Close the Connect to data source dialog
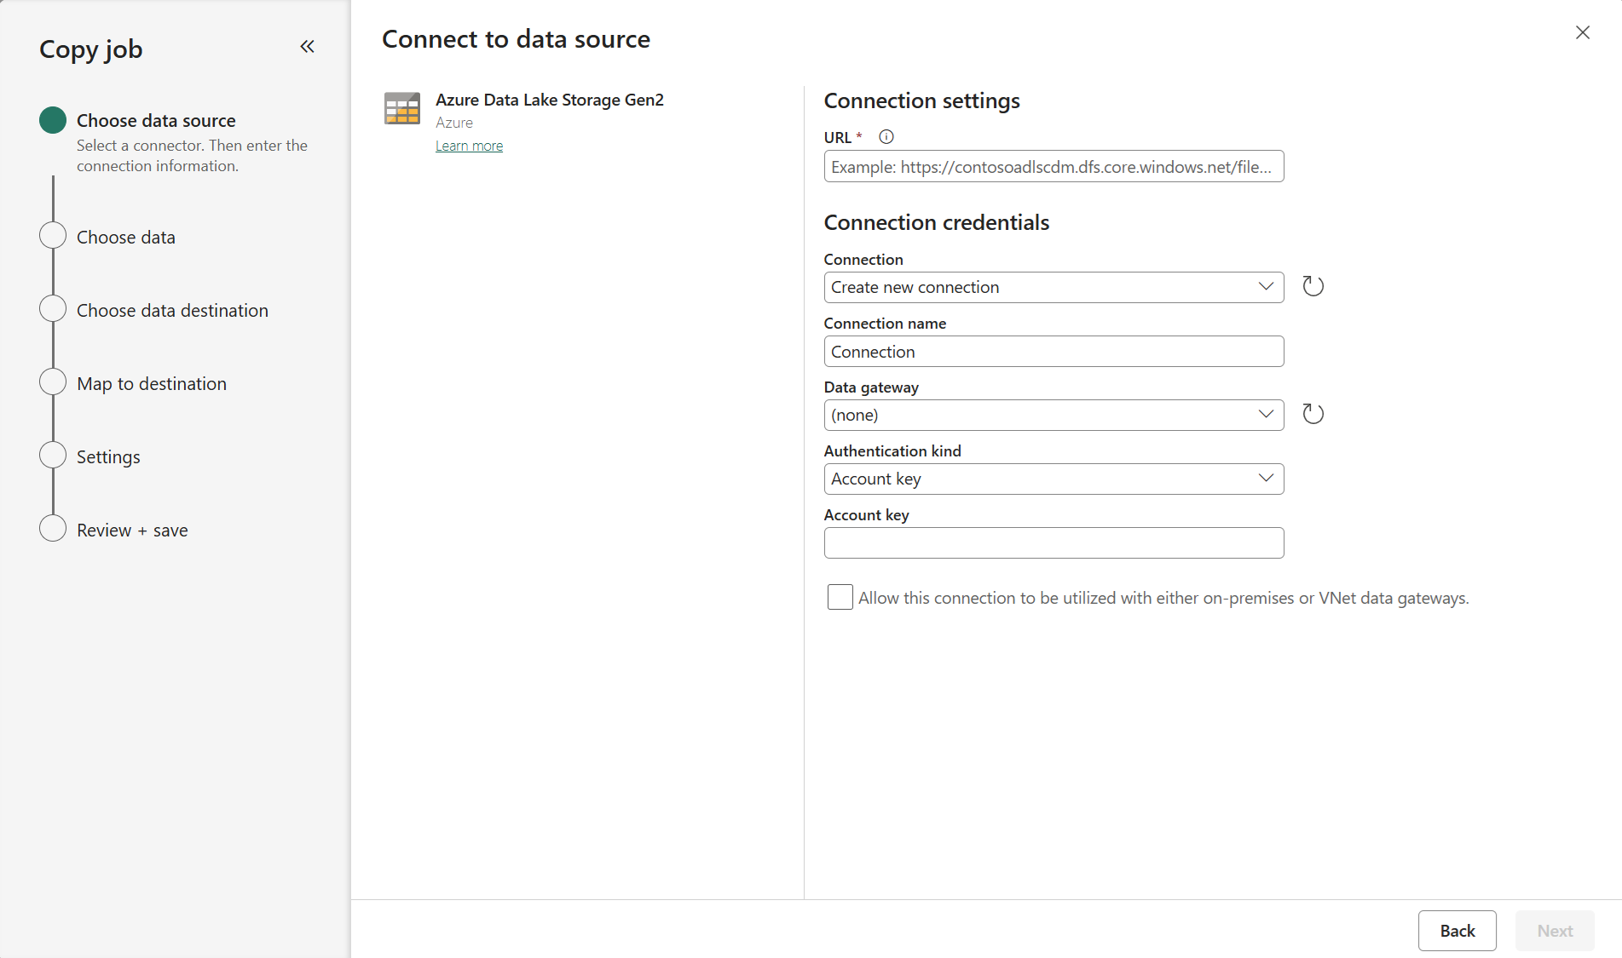 [x=1583, y=32]
